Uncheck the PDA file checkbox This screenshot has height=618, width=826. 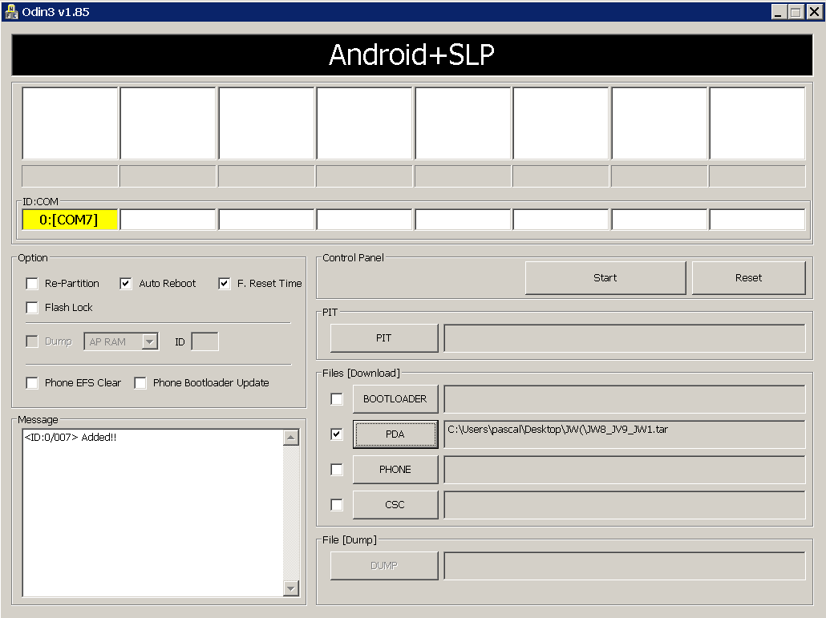tap(336, 434)
